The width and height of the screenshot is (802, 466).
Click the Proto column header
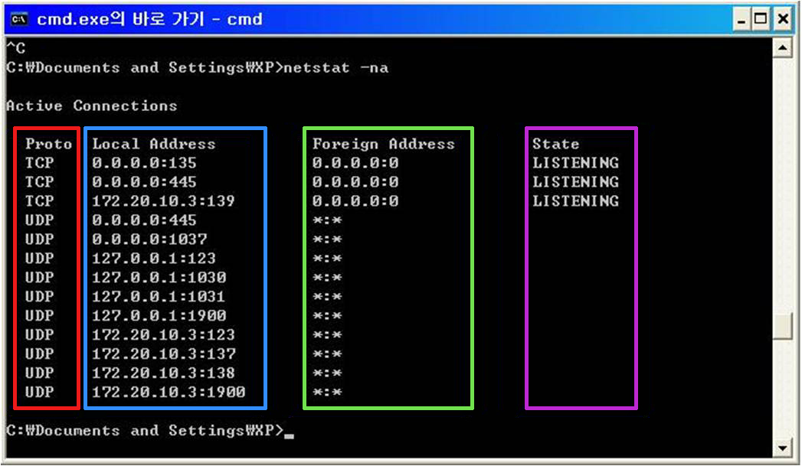(48, 144)
